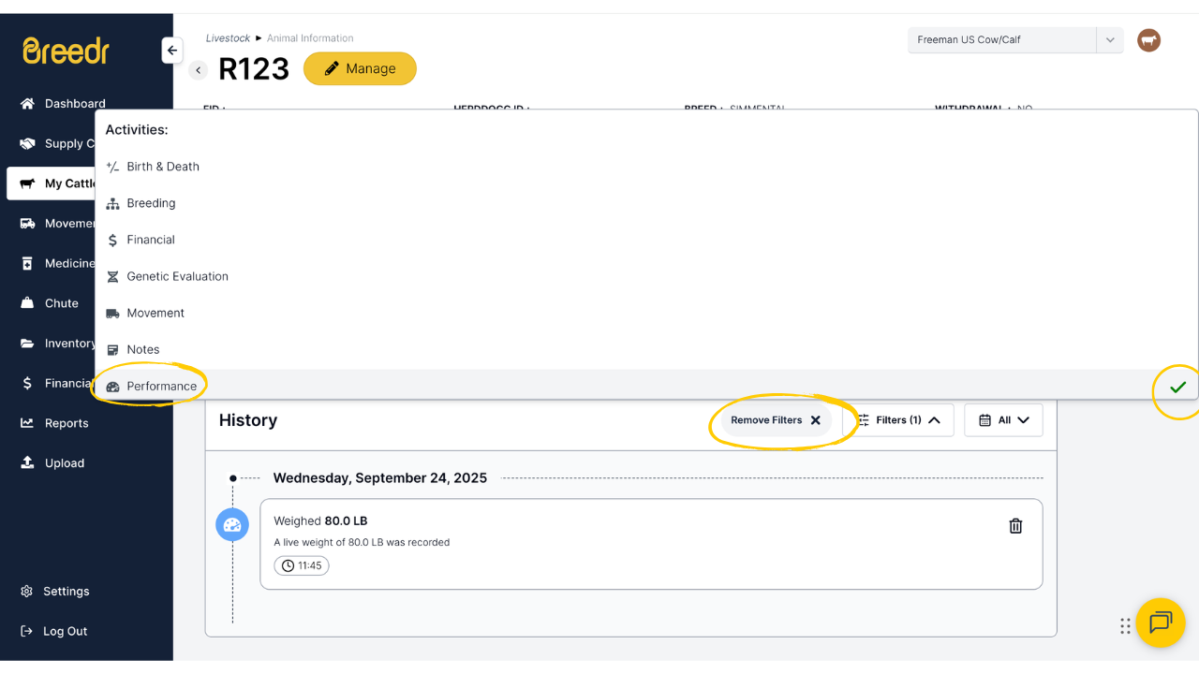Viewport: 1199px width, 674px height.
Task: Collapse the Filters (1) dropdown
Action: (x=899, y=420)
